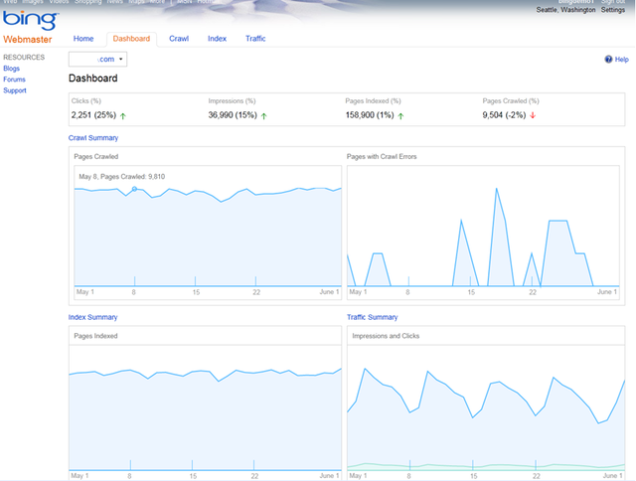Click the May 8 data point marker
636x481 pixels.
point(135,189)
